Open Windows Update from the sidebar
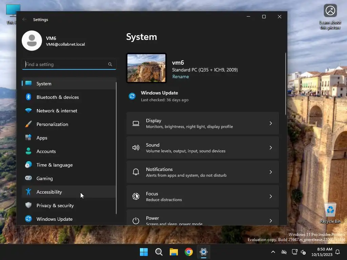 click(x=68, y=219)
